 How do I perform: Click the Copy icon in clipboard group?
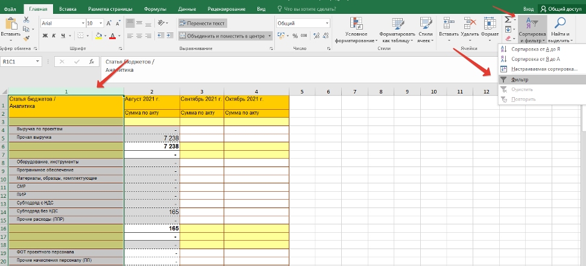tap(26, 29)
